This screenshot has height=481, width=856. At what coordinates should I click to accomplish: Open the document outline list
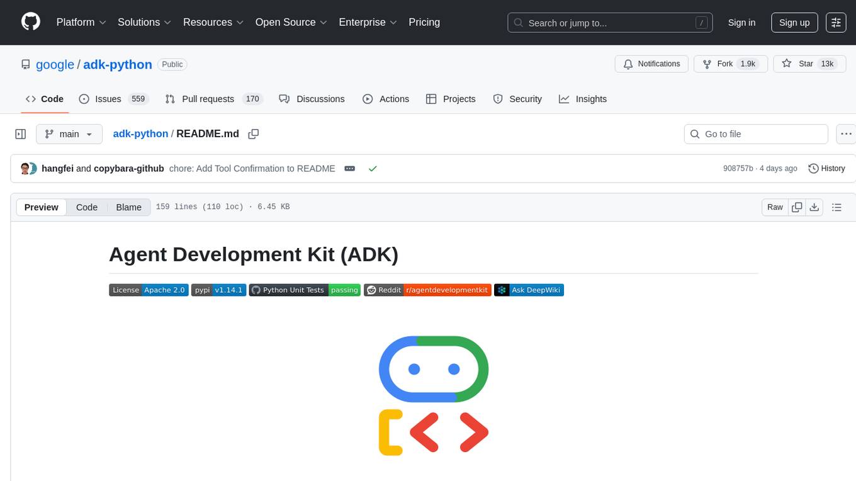click(x=836, y=207)
